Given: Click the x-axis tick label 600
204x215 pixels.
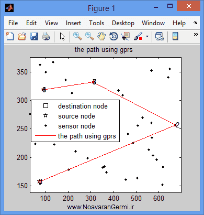Looking at the screenshot, I should click(158, 198).
